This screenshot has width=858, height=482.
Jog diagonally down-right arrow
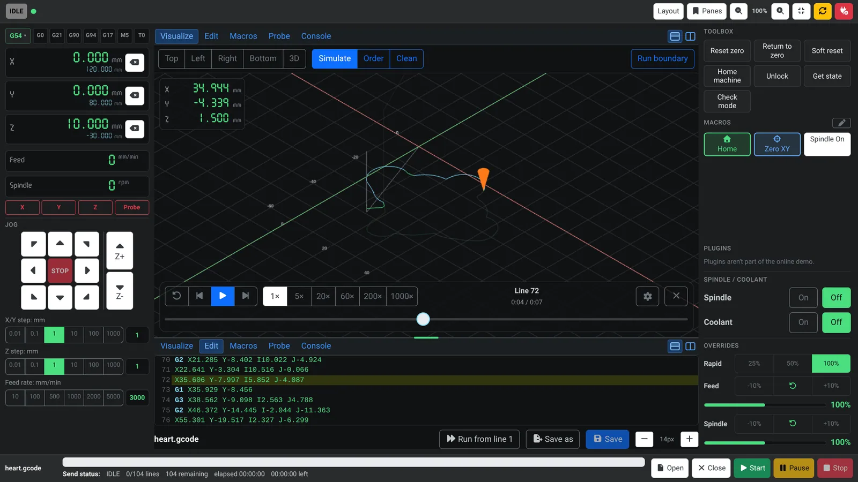87,297
